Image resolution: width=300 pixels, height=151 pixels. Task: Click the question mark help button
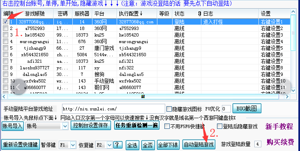pos(118,145)
